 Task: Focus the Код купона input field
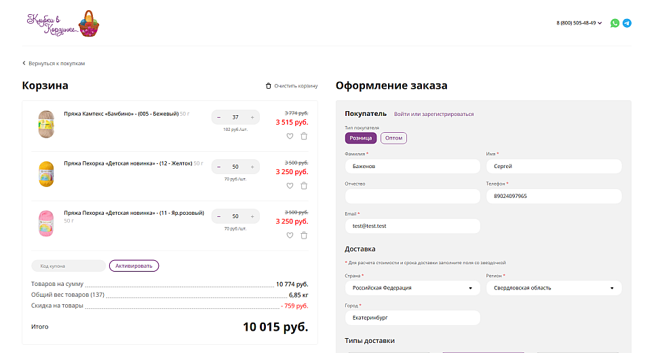(x=69, y=266)
